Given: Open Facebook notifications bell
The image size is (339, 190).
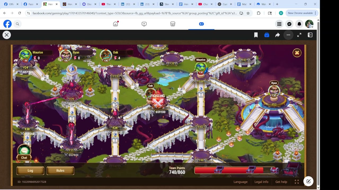Looking at the screenshot, I should tap(299, 24).
